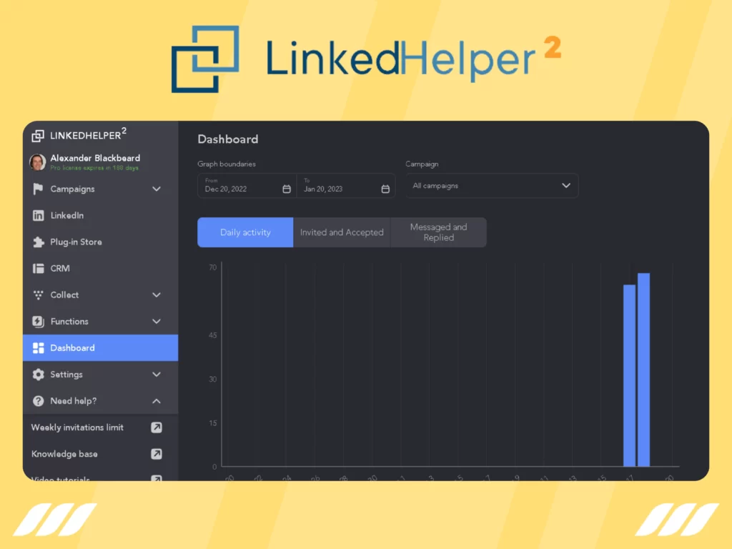732x549 pixels.
Task: Expand the Collect menu chevron
Action: coord(157,295)
